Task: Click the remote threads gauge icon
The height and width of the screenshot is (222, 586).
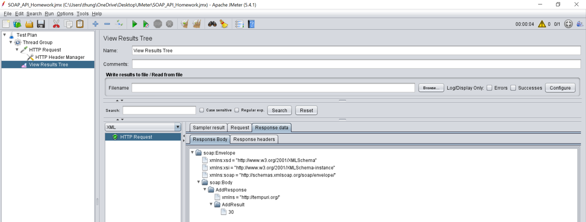Action: [568, 24]
